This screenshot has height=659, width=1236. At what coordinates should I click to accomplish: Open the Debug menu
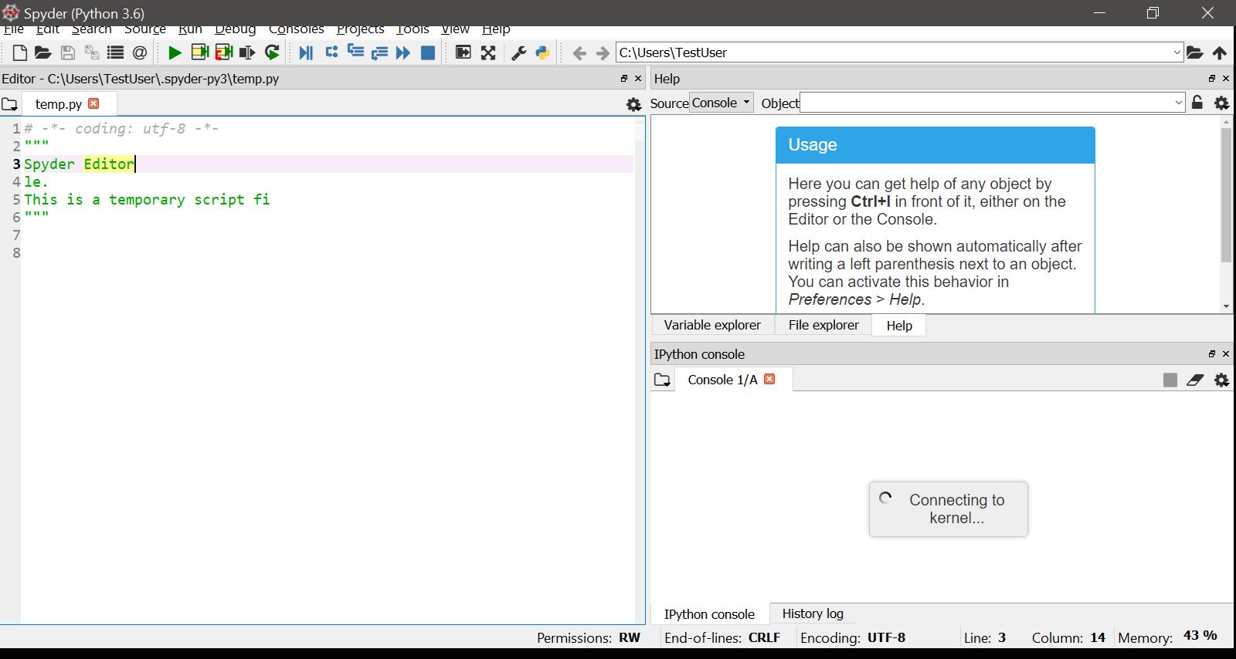[236, 29]
